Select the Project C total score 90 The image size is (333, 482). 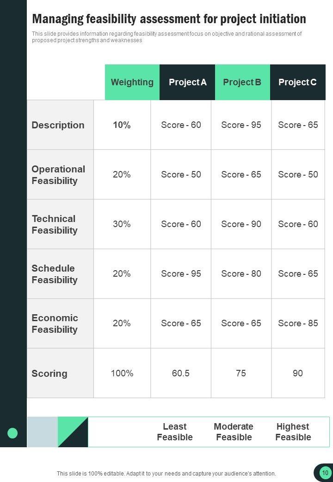tap(298, 373)
